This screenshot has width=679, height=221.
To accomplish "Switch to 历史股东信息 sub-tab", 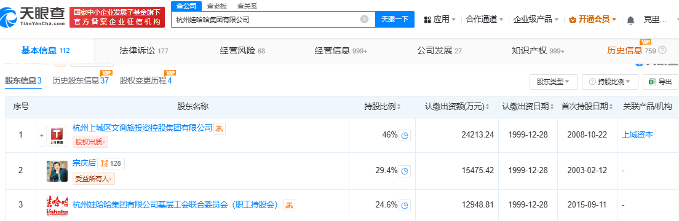I will (x=81, y=80).
